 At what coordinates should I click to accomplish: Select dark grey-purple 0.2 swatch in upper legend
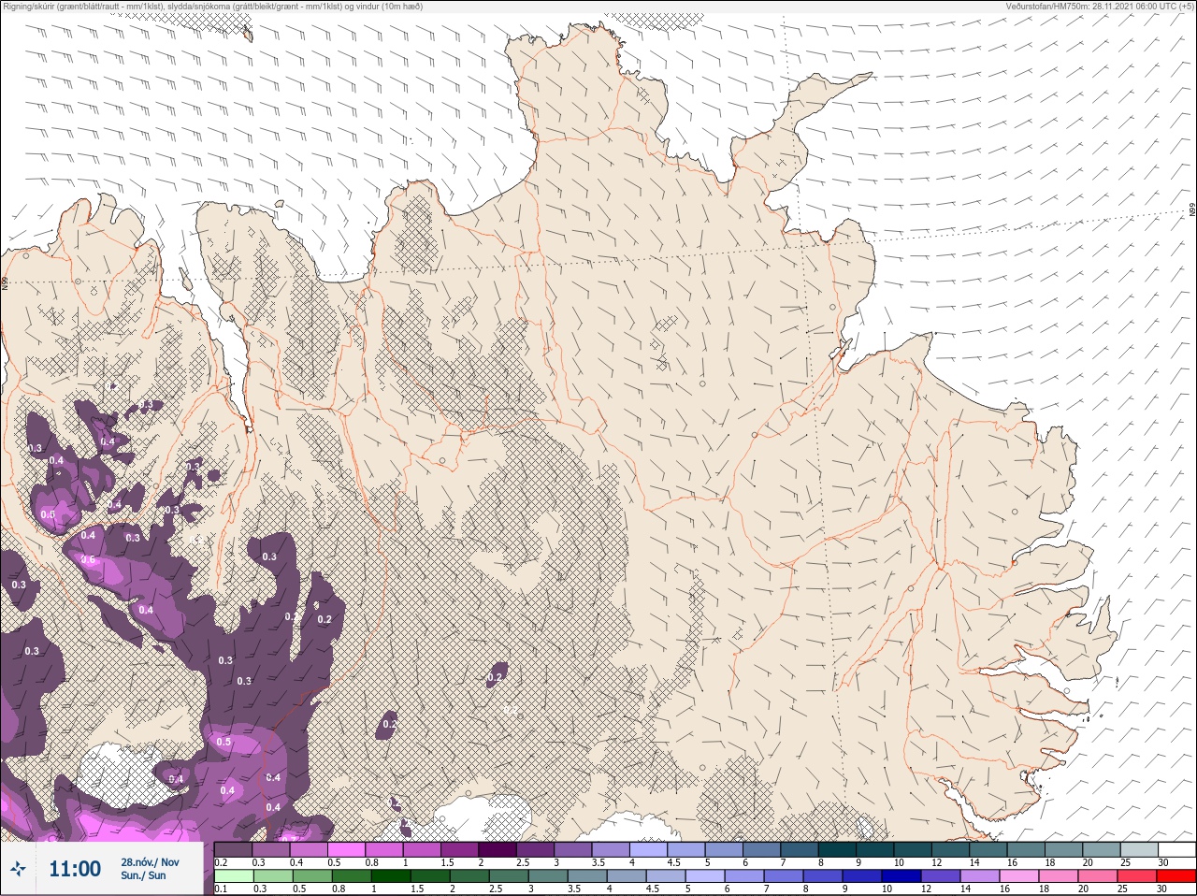point(234,849)
